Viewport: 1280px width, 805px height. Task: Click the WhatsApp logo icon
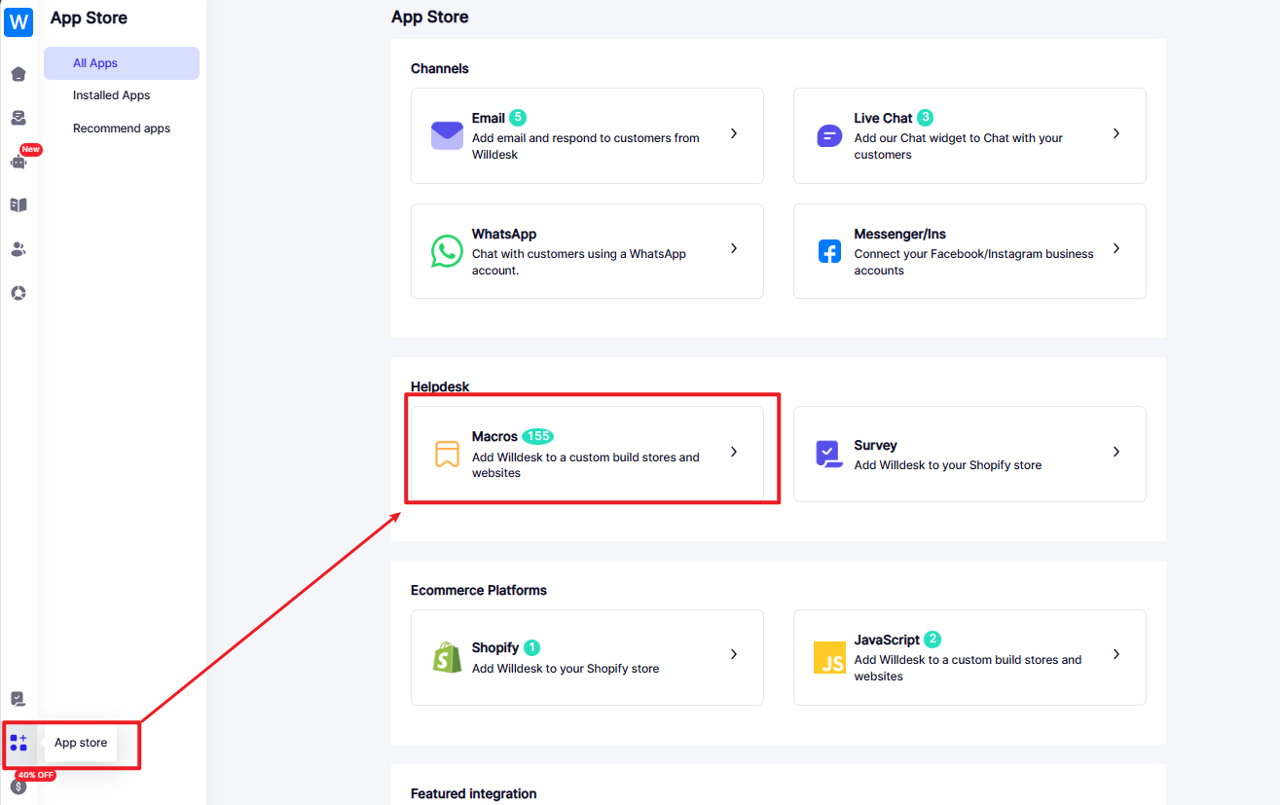pyautogui.click(x=447, y=251)
